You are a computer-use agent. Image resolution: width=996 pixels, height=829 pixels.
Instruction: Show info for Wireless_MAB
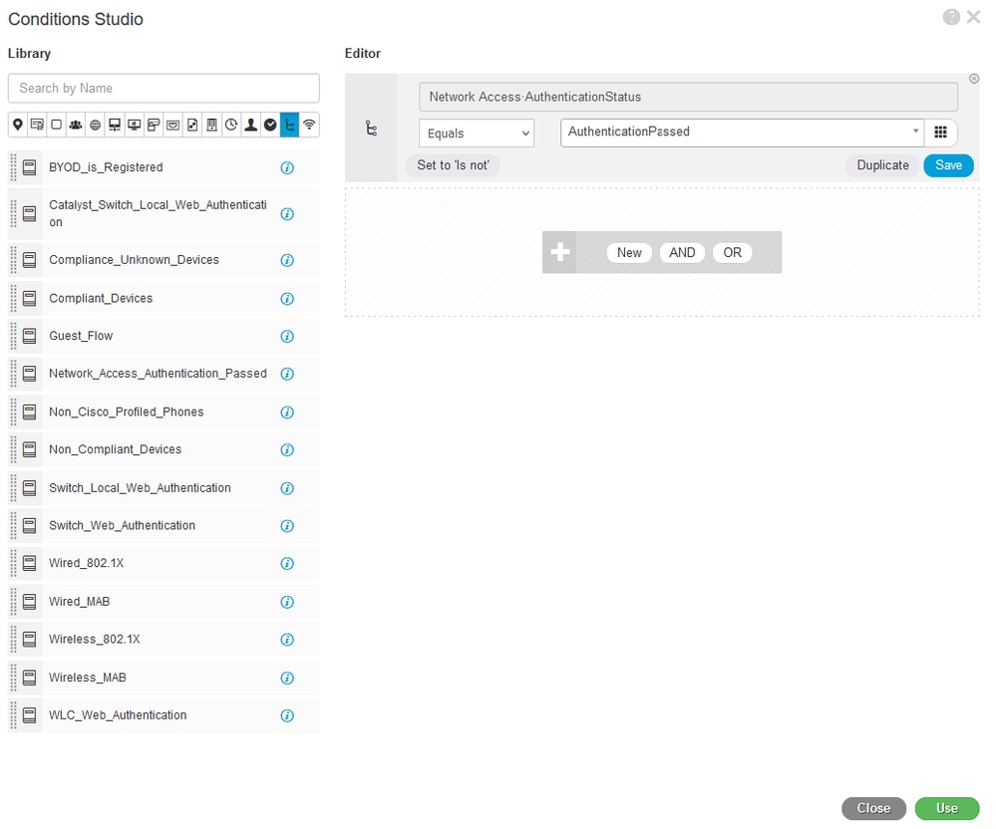(x=287, y=678)
